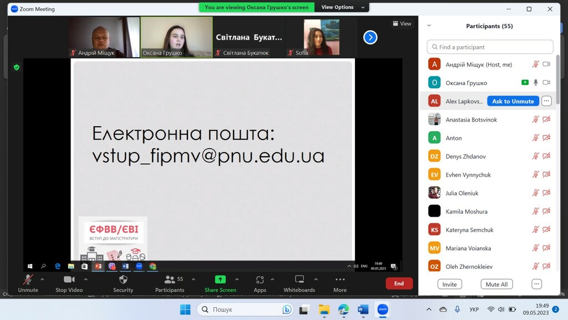Open the Participants panel icon
This screenshot has width=568, height=320.
point(170,279)
